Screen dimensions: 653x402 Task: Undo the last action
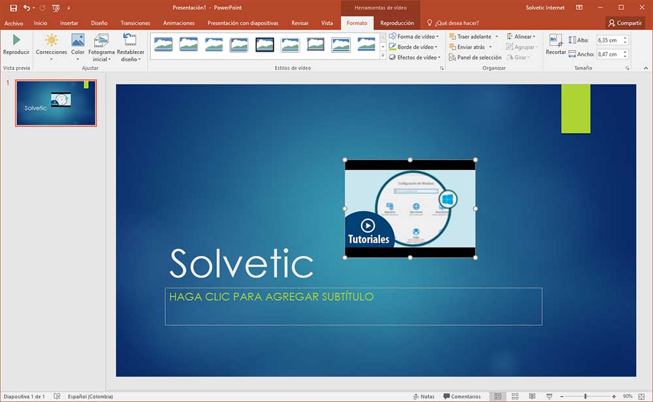(27, 7)
